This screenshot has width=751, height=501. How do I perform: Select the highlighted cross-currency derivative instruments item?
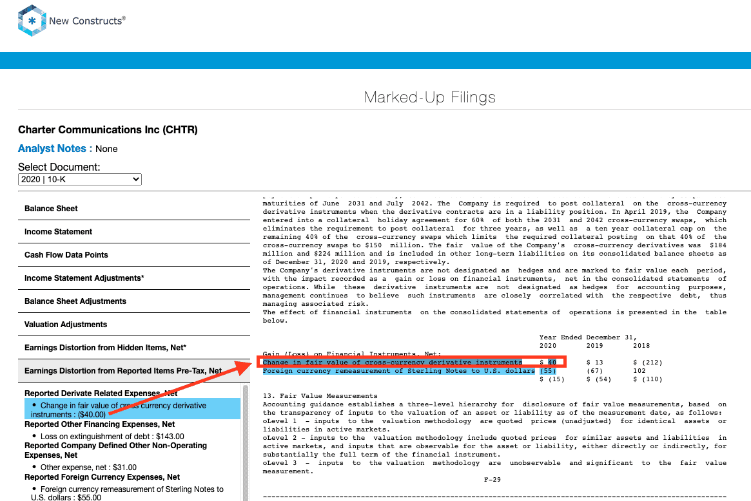(x=133, y=410)
